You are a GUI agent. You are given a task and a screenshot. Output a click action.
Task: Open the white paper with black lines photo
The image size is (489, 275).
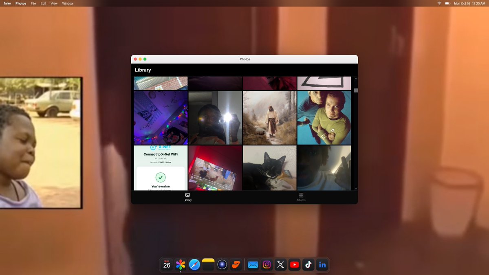point(324,83)
